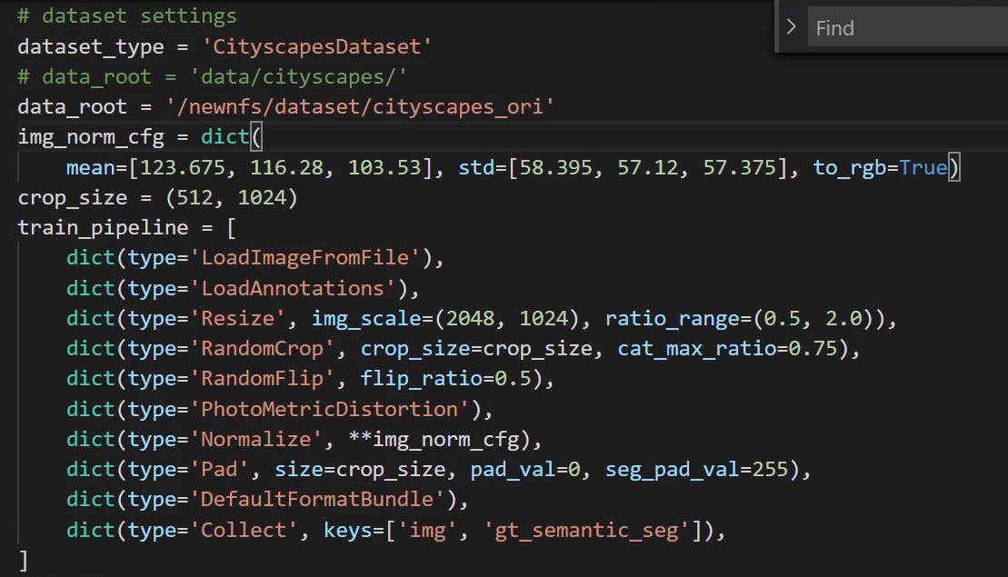Click the 'RandomCrop' type string
1008x577 pixels.
point(262,348)
